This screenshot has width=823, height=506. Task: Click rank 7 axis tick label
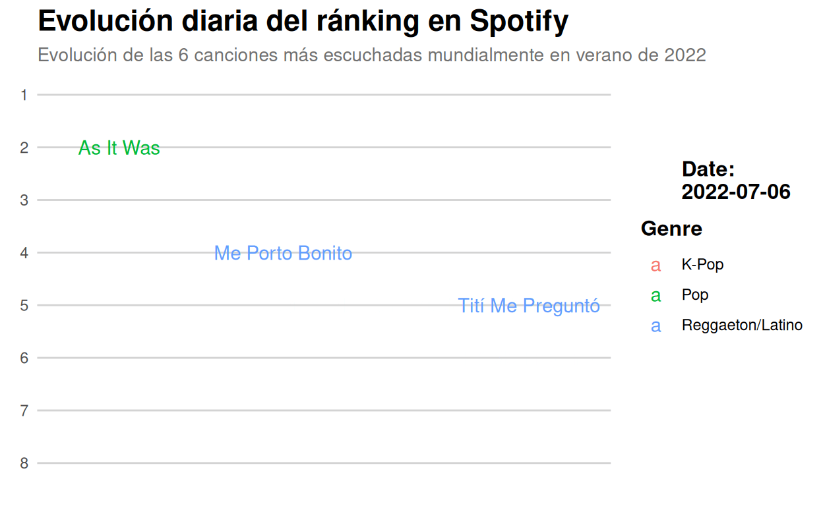pos(24,411)
